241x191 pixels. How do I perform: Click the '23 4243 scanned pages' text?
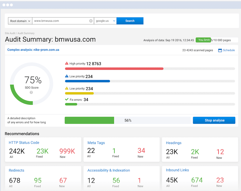(x=198, y=50)
